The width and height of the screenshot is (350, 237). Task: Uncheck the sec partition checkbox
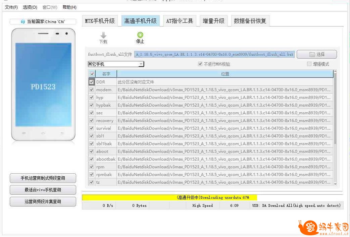click(x=92, y=113)
